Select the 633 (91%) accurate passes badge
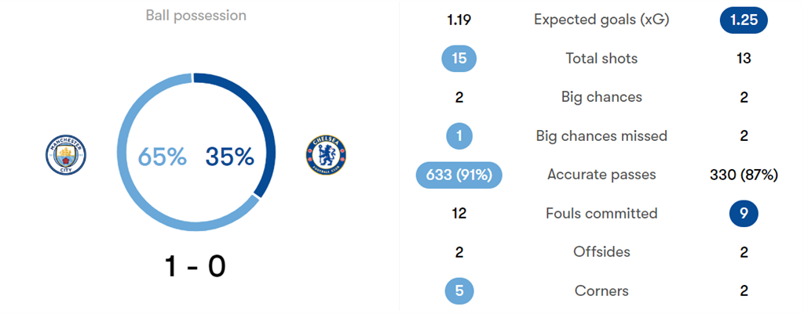The width and height of the screenshot is (804, 314). [x=459, y=175]
